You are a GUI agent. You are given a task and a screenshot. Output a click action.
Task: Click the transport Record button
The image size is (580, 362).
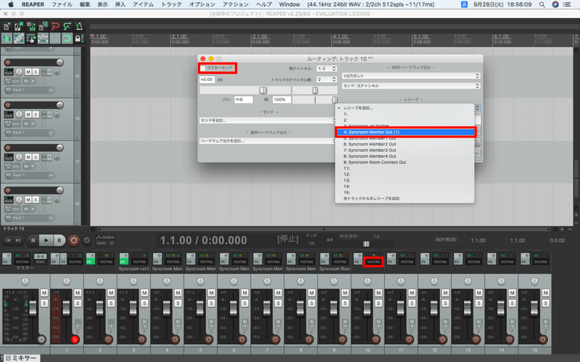click(x=74, y=240)
